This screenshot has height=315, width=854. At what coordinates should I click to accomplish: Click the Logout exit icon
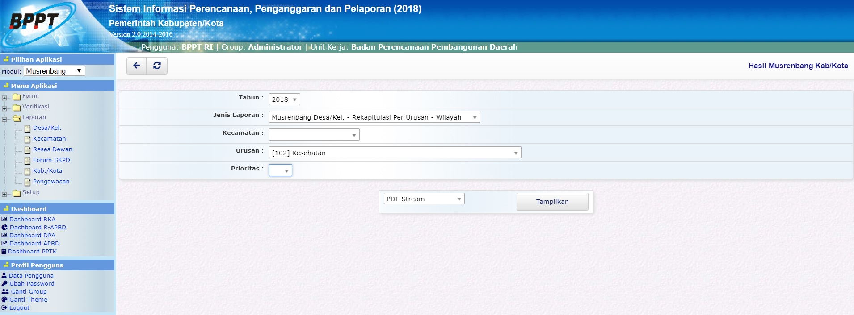[4, 307]
